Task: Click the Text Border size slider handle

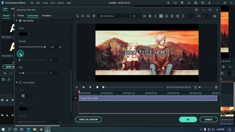Action: pyautogui.click(x=23, y=73)
